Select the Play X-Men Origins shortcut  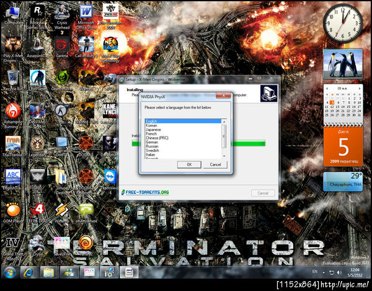coord(13,50)
